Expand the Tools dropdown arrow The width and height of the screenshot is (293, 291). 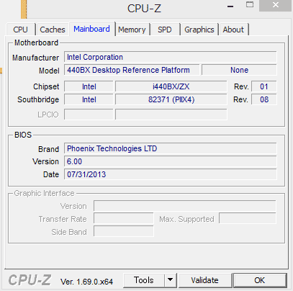(x=171, y=280)
